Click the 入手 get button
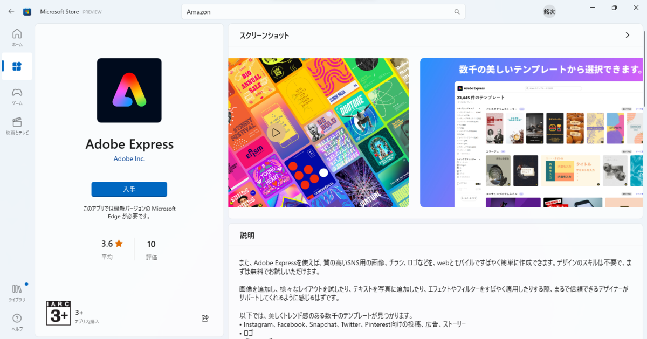 pos(129,189)
